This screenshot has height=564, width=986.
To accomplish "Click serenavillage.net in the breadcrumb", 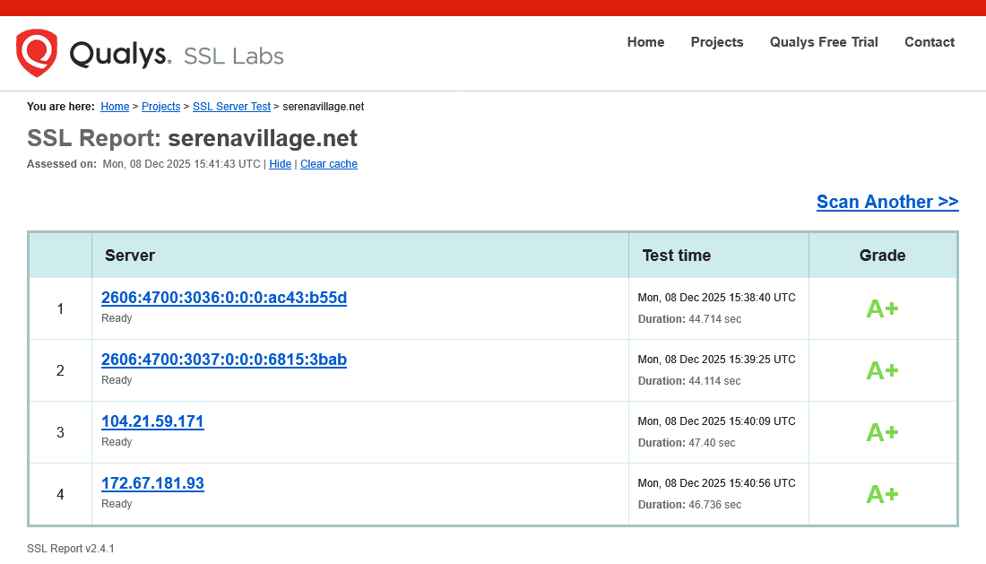I will 324,107.
